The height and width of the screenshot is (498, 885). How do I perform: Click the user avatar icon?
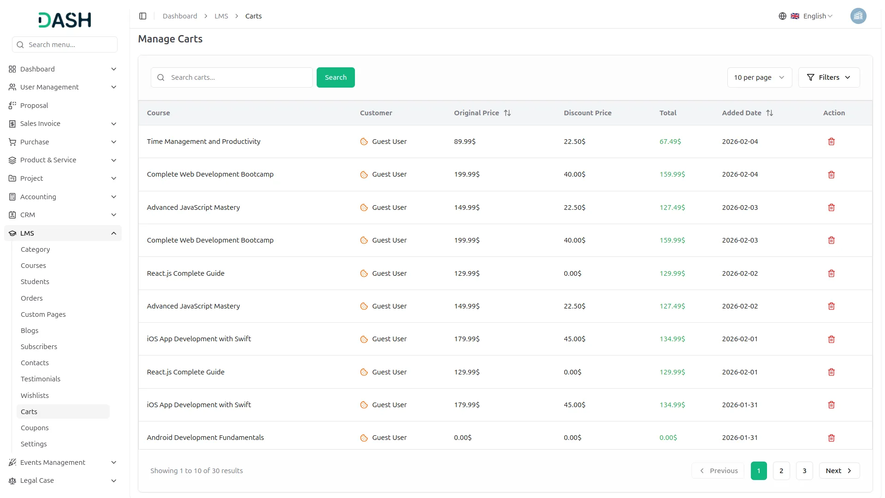click(x=858, y=16)
